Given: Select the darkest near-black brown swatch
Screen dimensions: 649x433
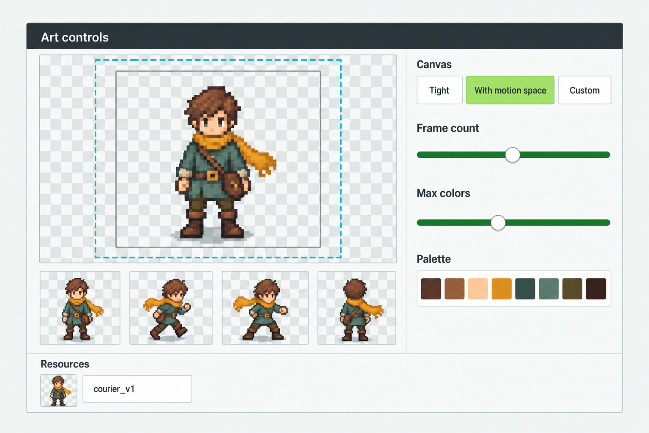Looking at the screenshot, I should tap(596, 289).
